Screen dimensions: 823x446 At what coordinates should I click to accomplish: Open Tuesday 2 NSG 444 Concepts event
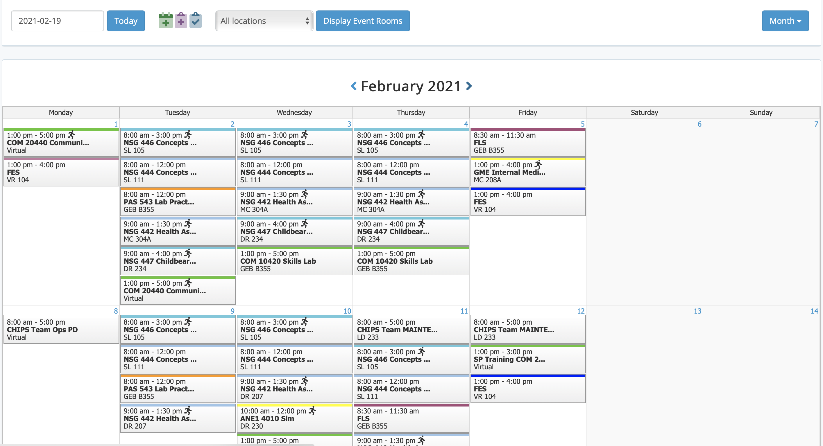pyautogui.click(x=178, y=172)
